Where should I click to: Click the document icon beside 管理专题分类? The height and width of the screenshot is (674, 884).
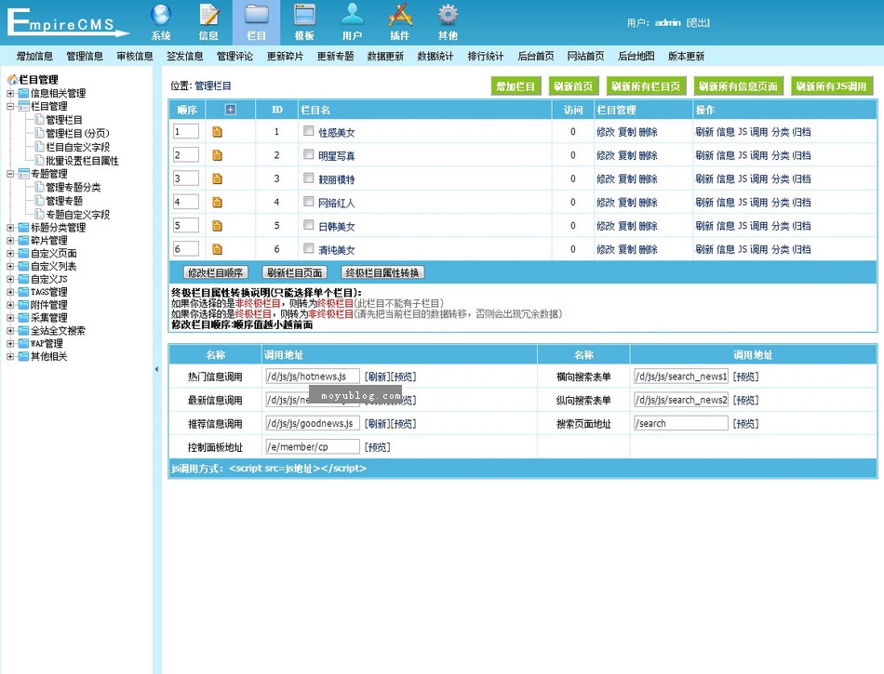39,186
